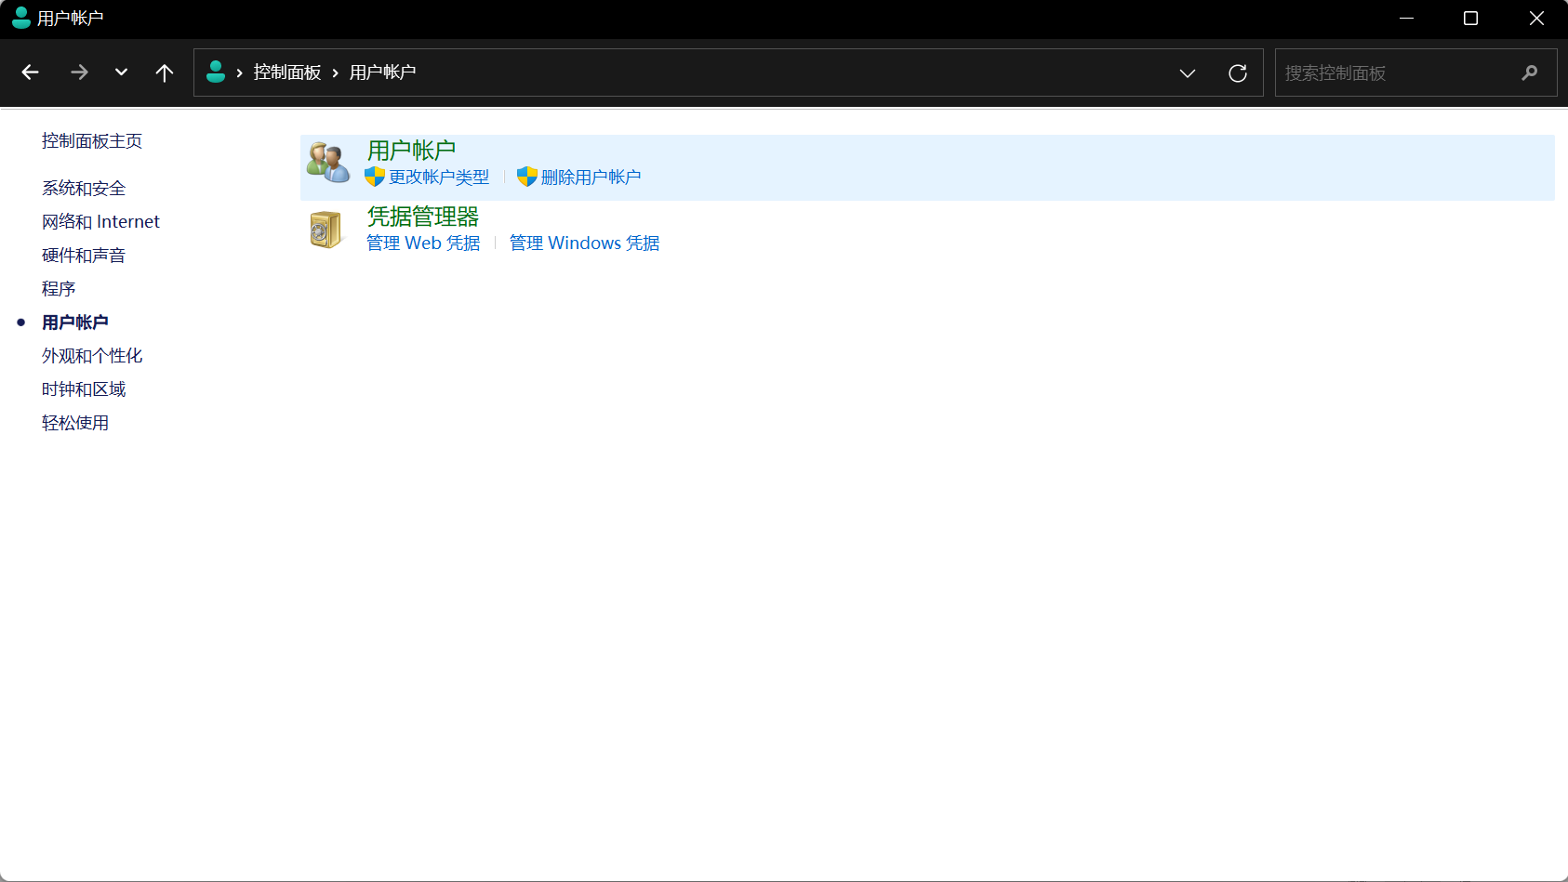Close the 用户帐户 window

click(1536, 19)
